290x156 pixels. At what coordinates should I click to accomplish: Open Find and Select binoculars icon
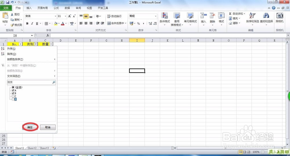266,16
